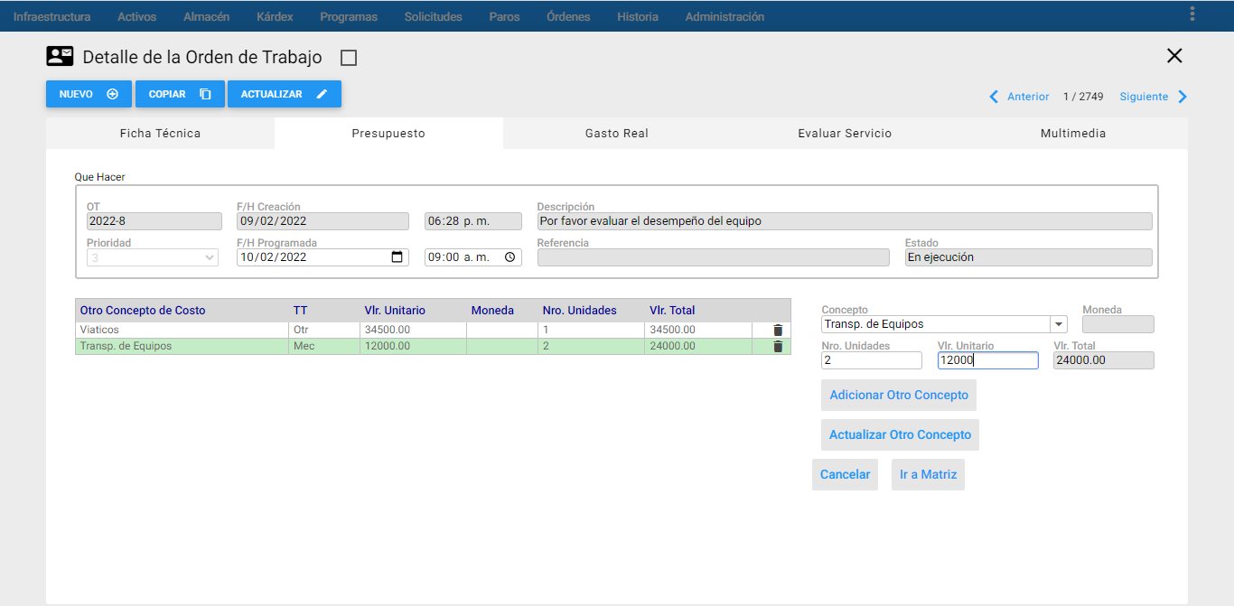Viewport: 1234px width, 606px height.
Task: Click the contact card icon beside title
Action: [x=60, y=57]
